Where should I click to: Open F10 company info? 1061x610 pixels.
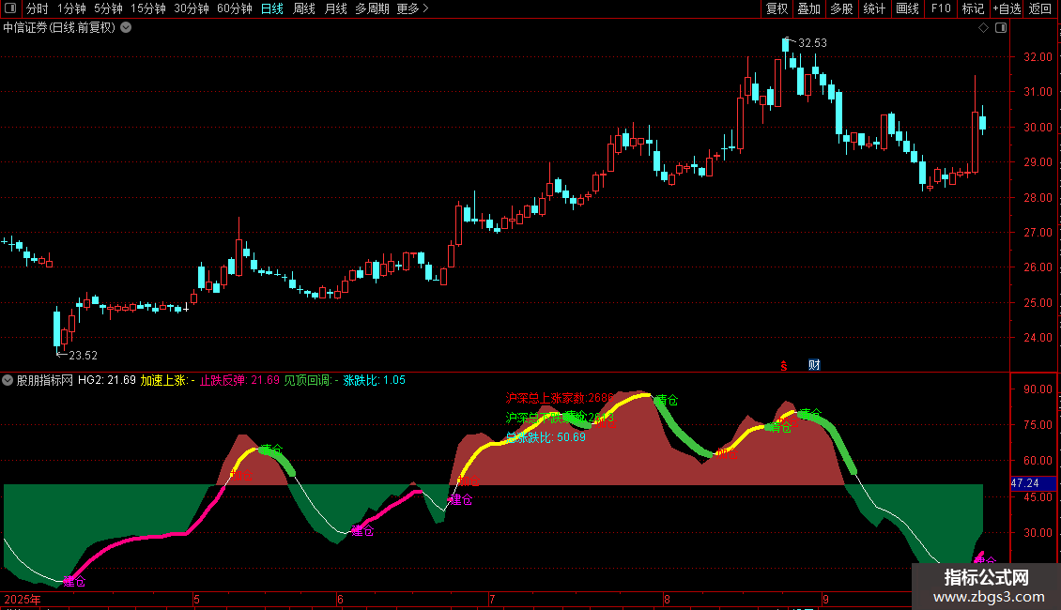pos(941,8)
